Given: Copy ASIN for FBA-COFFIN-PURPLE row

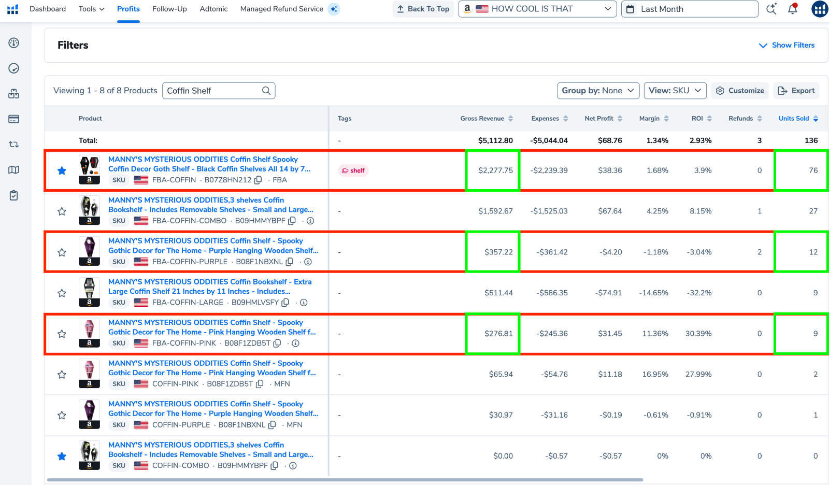Looking at the screenshot, I should coord(290,262).
